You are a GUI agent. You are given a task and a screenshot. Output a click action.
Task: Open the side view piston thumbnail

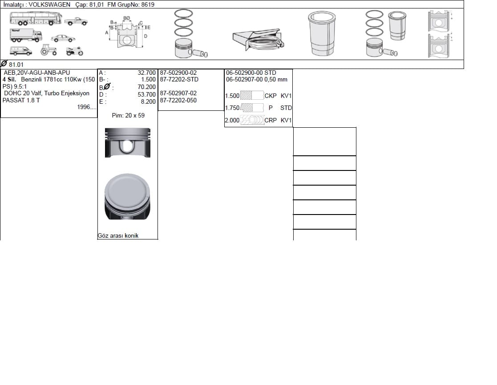(128, 143)
